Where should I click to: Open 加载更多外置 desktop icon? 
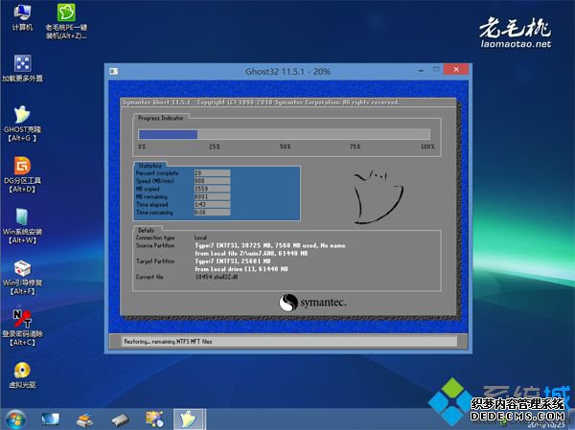click(21, 63)
